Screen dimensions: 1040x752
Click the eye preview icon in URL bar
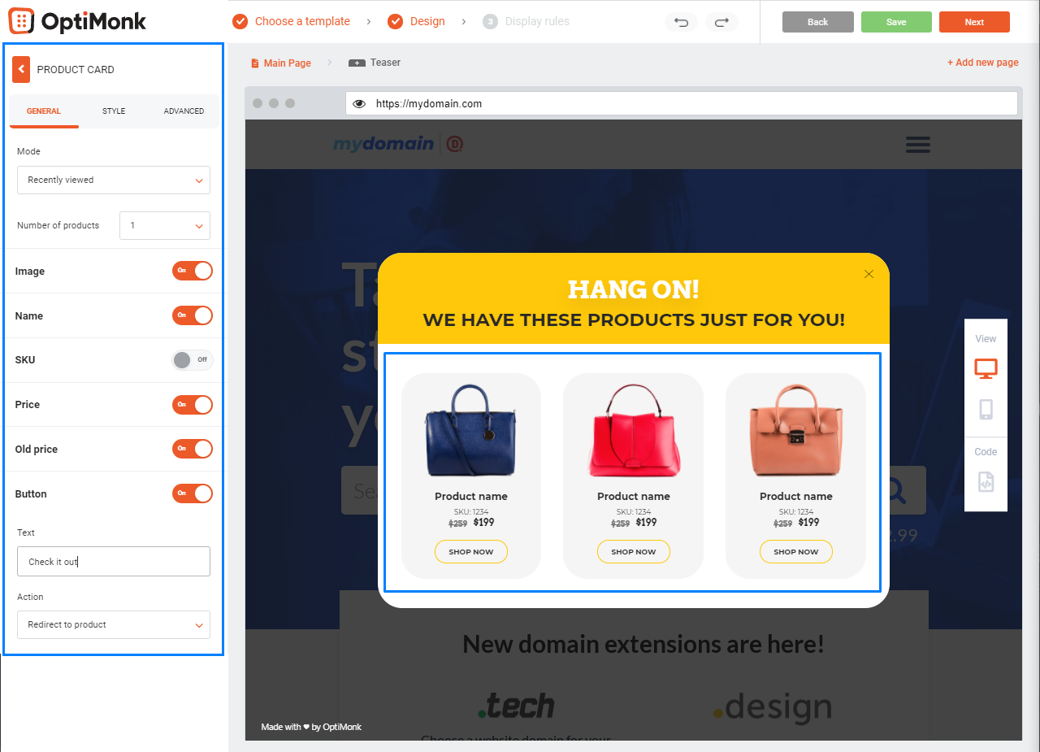(359, 103)
